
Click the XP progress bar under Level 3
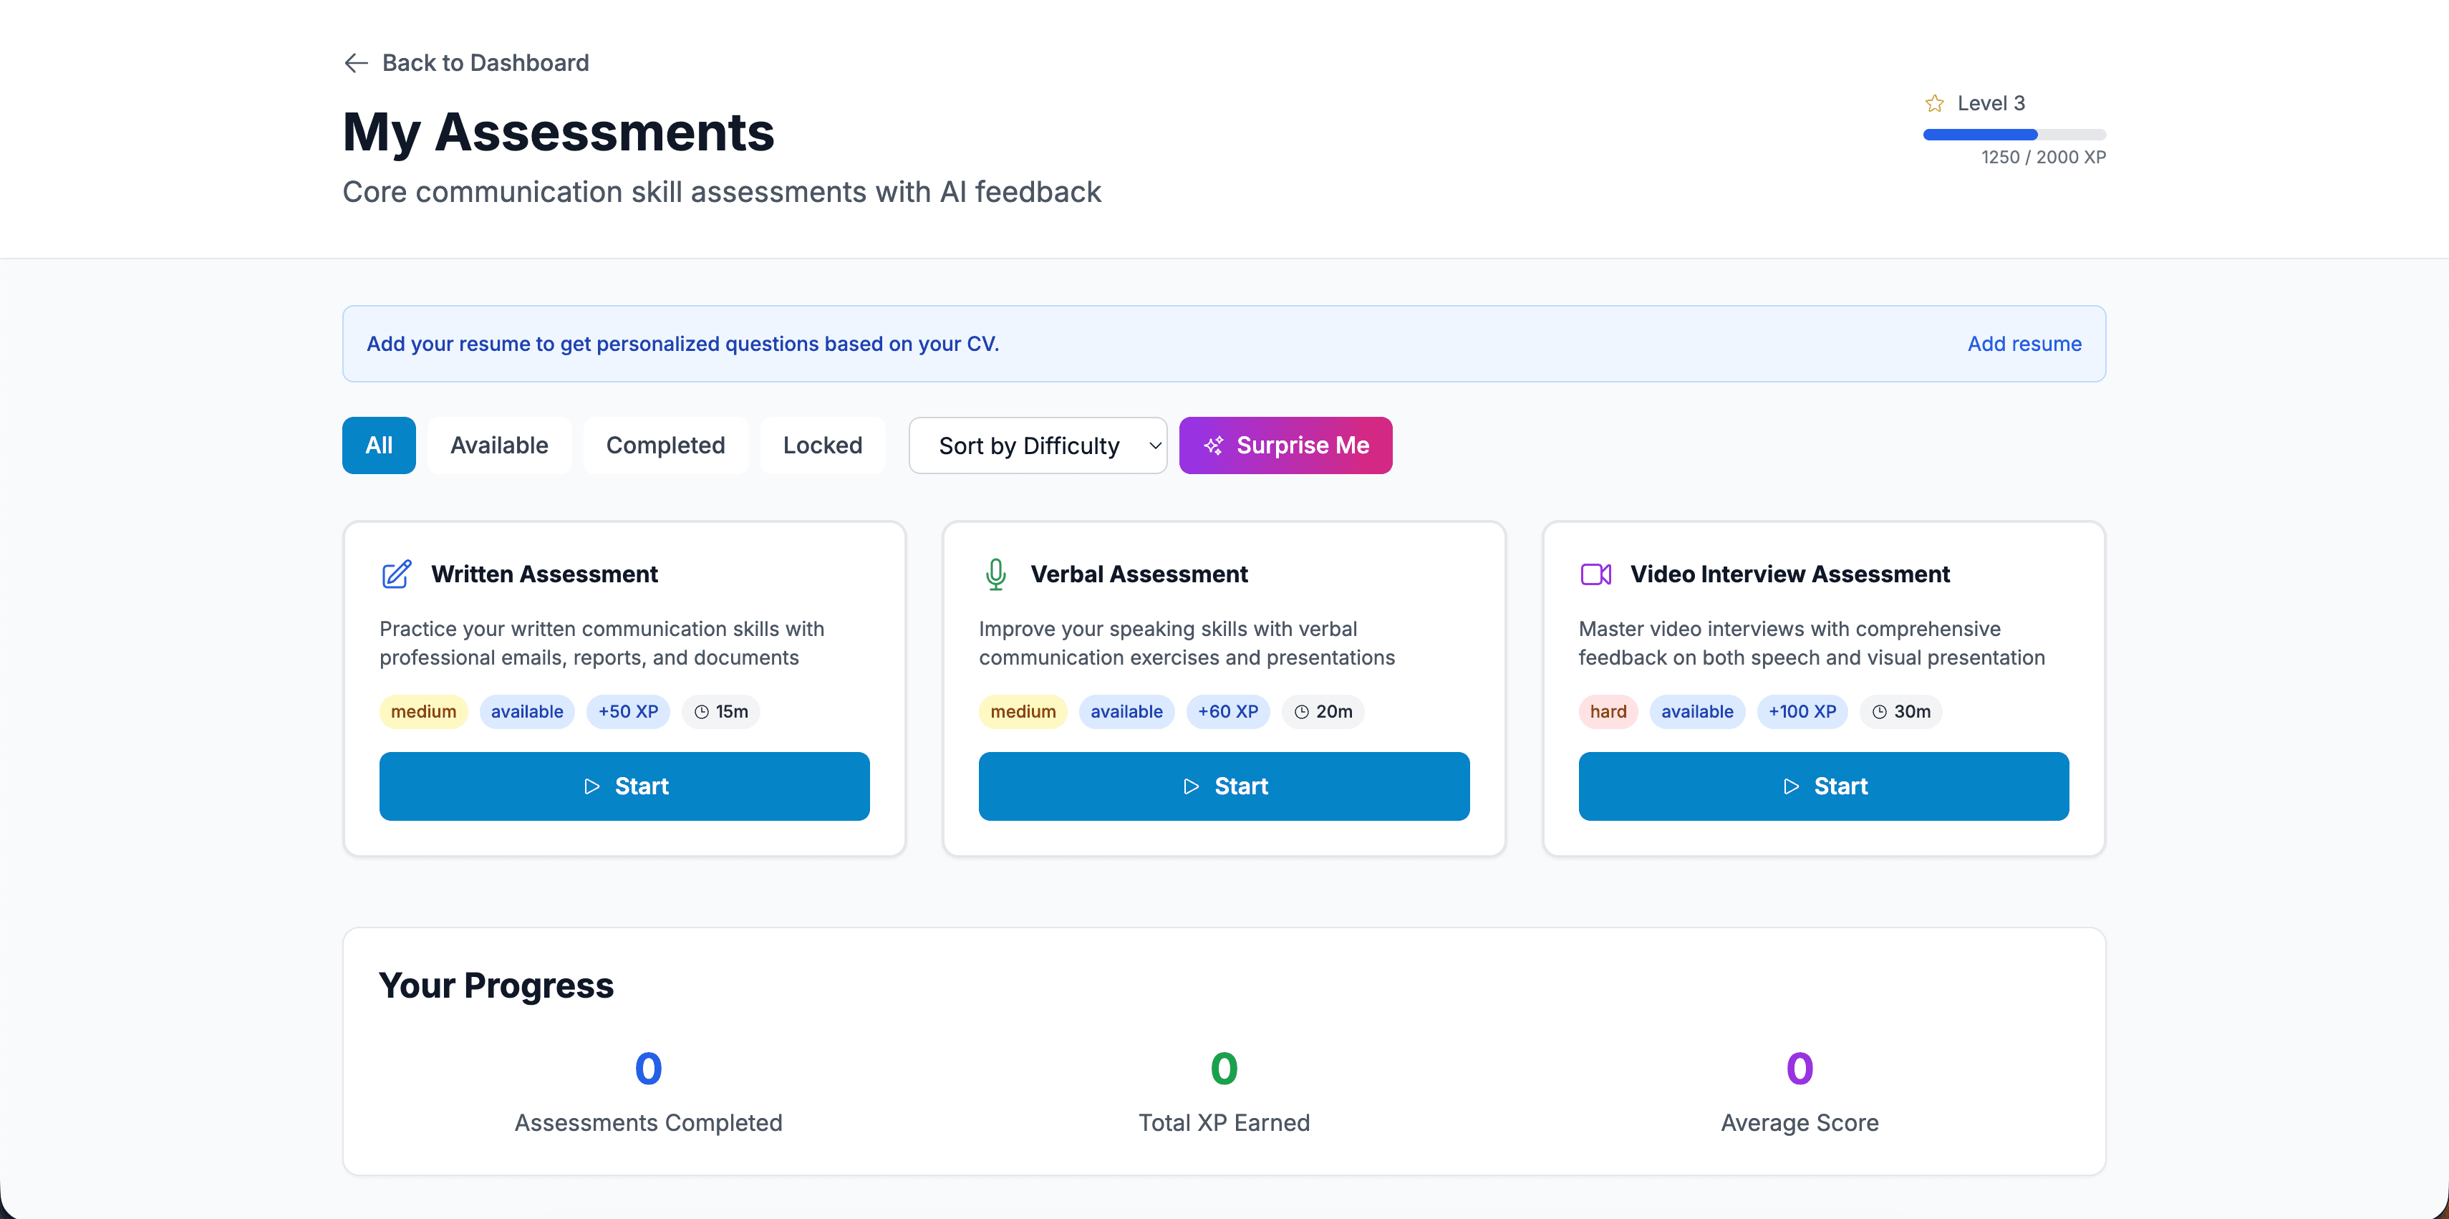tap(2014, 135)
